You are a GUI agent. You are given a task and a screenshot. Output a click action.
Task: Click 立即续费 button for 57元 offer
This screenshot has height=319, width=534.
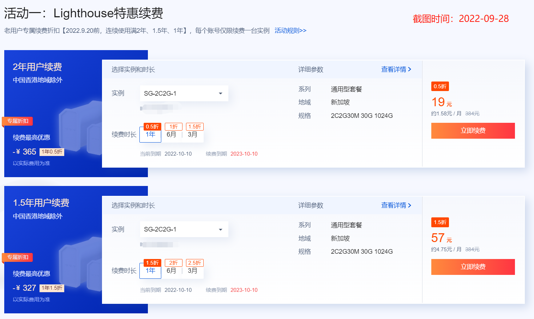(x=473, y=267)
